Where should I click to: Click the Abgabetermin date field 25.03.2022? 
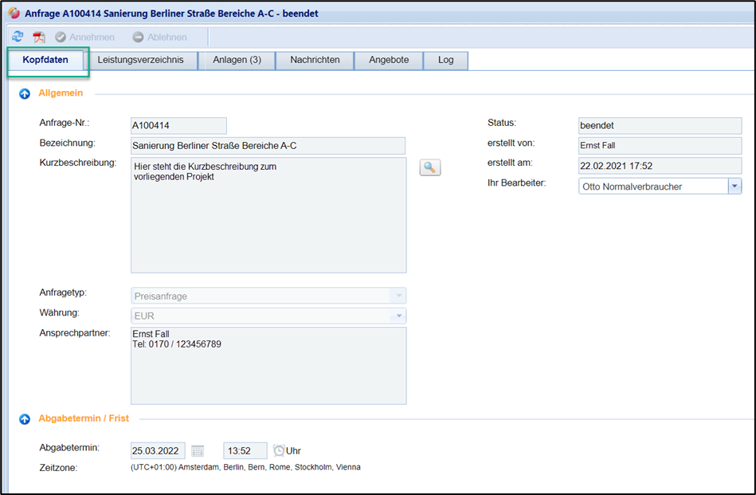[158, 450]
